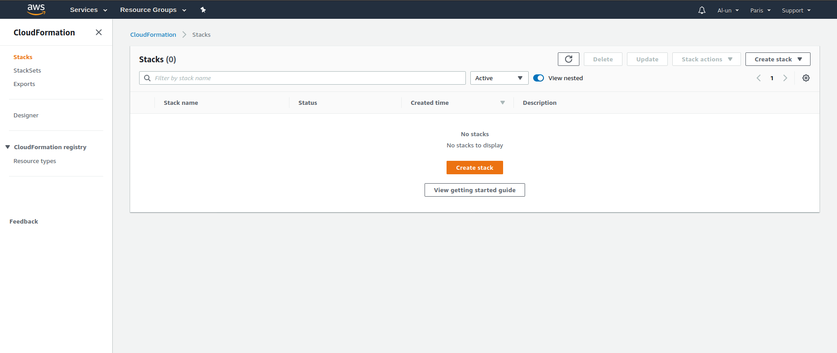Click the pin shortcuts icon
The image size is (837, 353).
[203, 10]
